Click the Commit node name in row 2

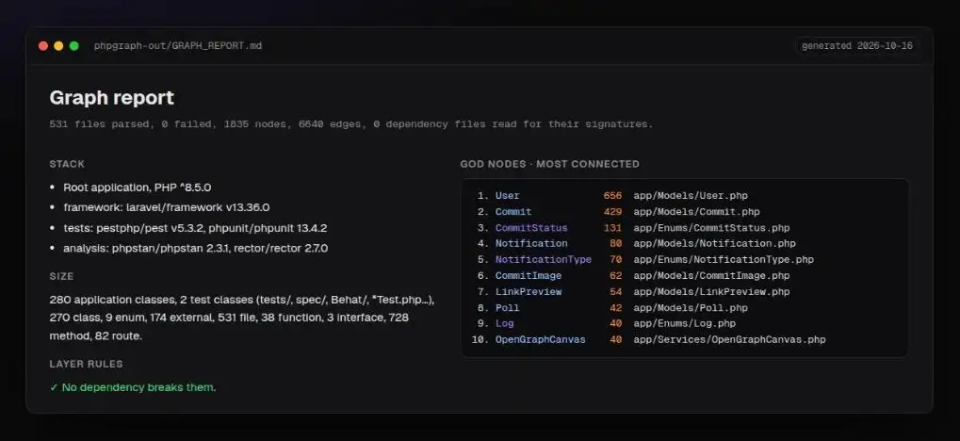pyautogui.click(x=513, y=212)
